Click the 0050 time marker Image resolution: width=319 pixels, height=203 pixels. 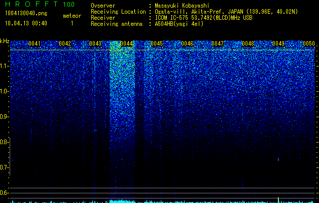point(309,44)
